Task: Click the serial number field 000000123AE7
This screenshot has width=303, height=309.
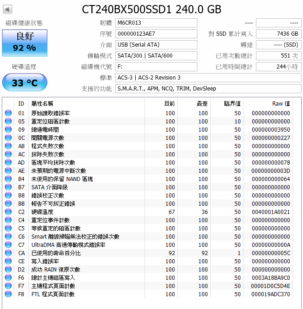Action: tap(156, 34)
